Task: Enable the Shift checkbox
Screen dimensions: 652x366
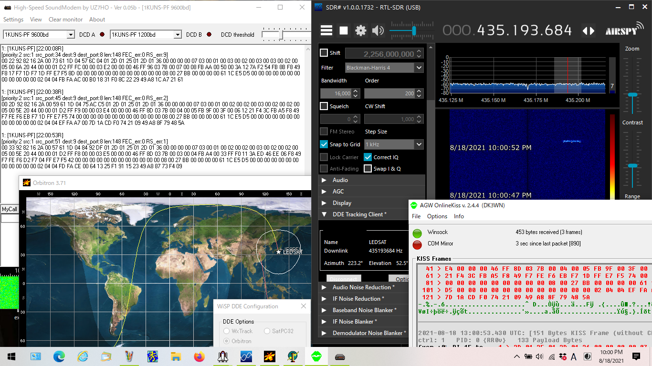Action: tap(324, 53)
